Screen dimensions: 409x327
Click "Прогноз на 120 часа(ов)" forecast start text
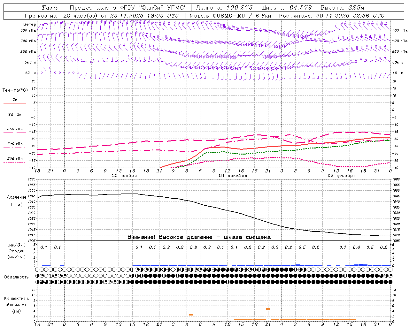(61, 16)
